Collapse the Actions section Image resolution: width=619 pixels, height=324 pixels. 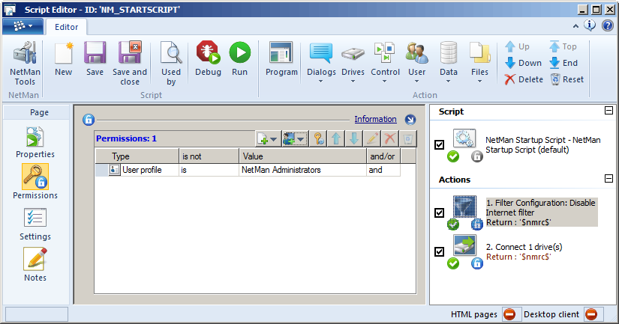point(608,179)
